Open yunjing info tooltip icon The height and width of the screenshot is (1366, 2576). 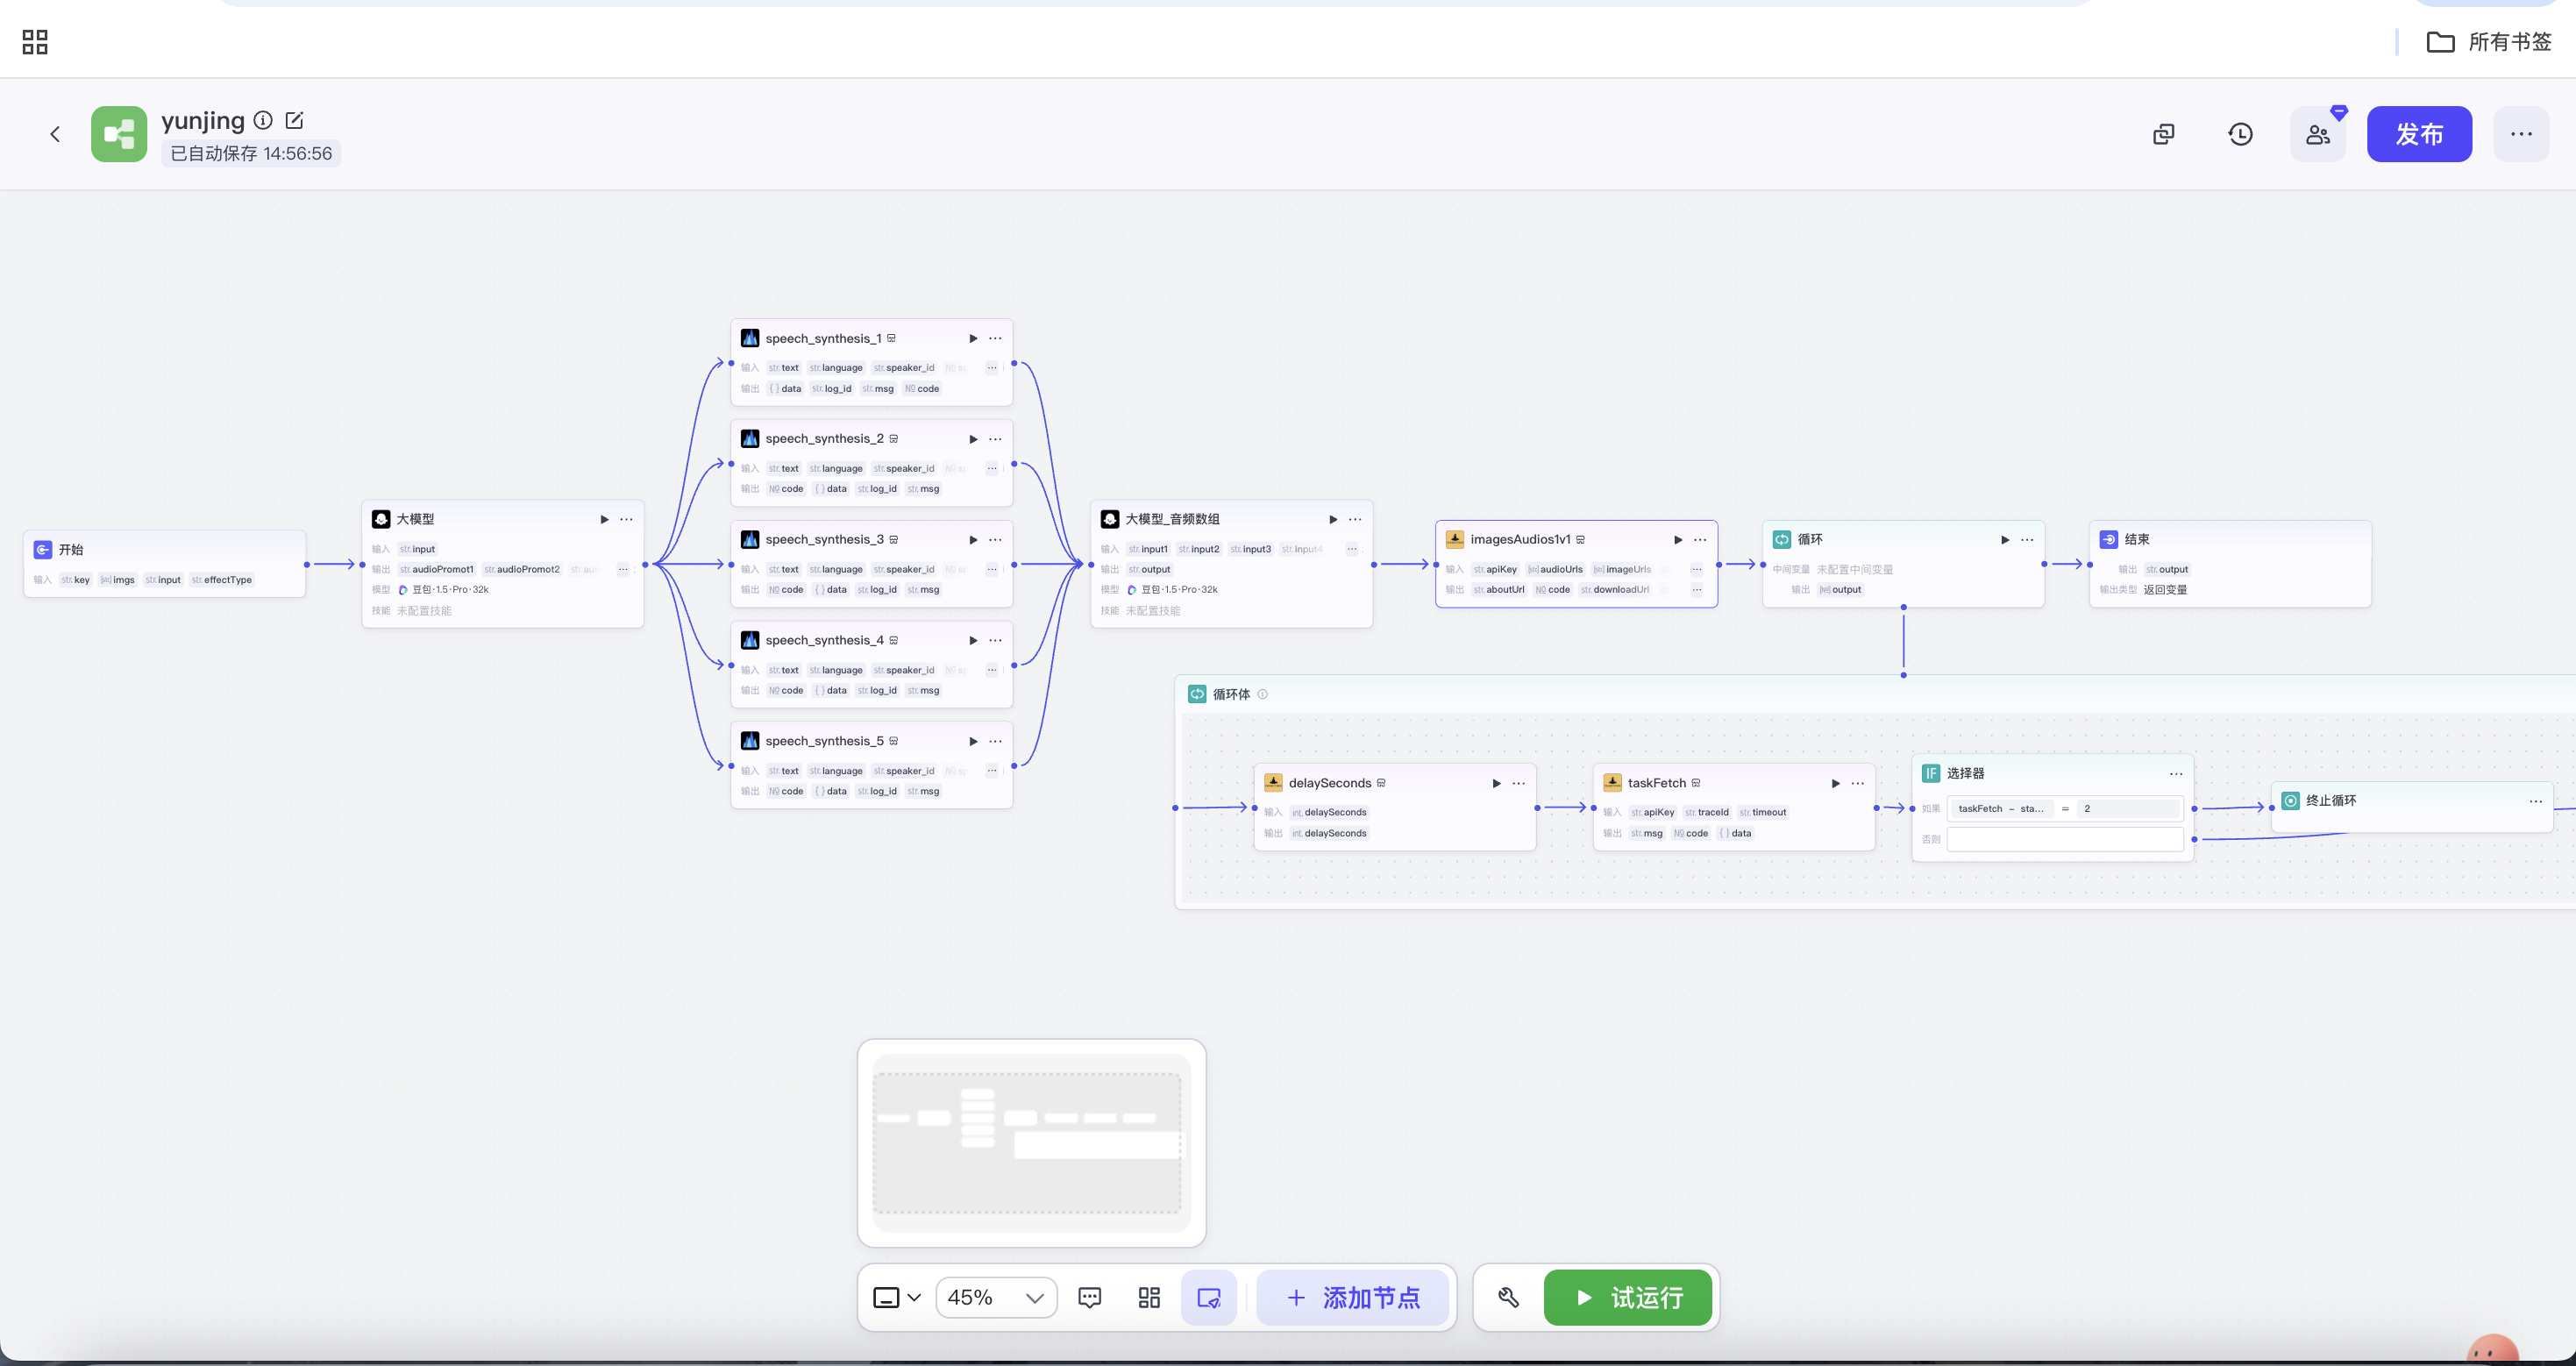[263, 120]
